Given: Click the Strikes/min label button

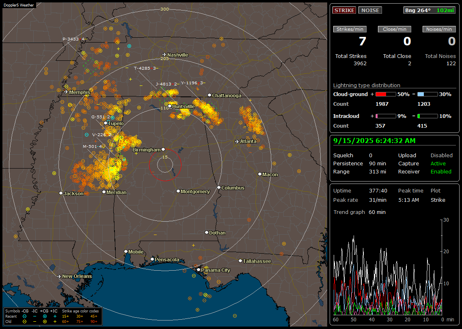Looking at the screenshot, I should tap(350, 29).
